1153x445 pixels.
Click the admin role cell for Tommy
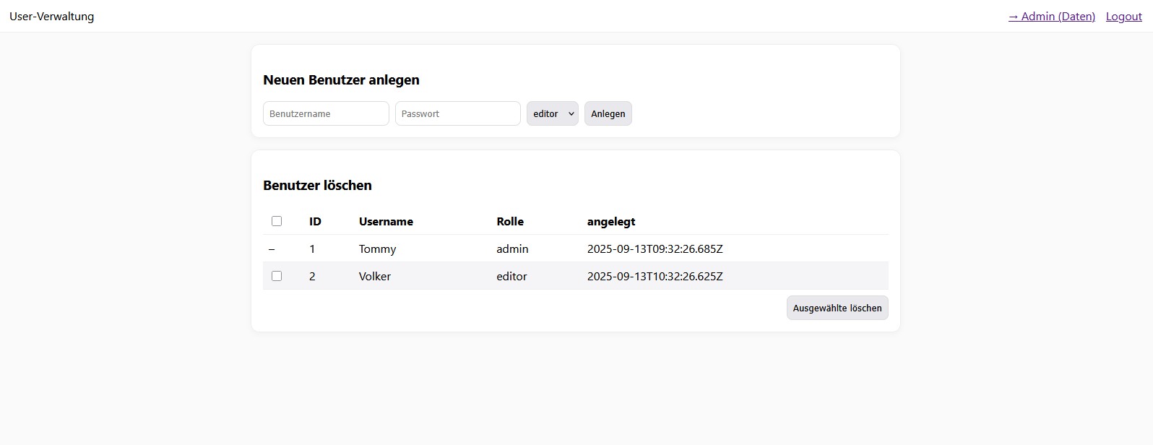click(512, 249)
